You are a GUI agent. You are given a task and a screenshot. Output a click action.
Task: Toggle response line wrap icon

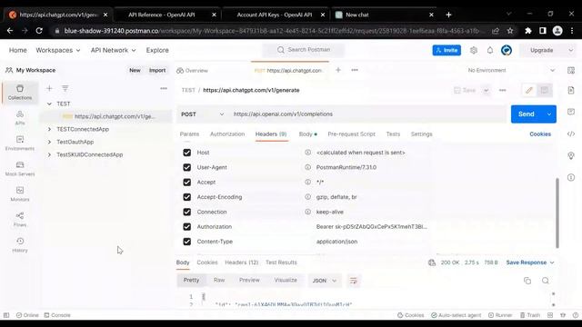tap(354, 281)
